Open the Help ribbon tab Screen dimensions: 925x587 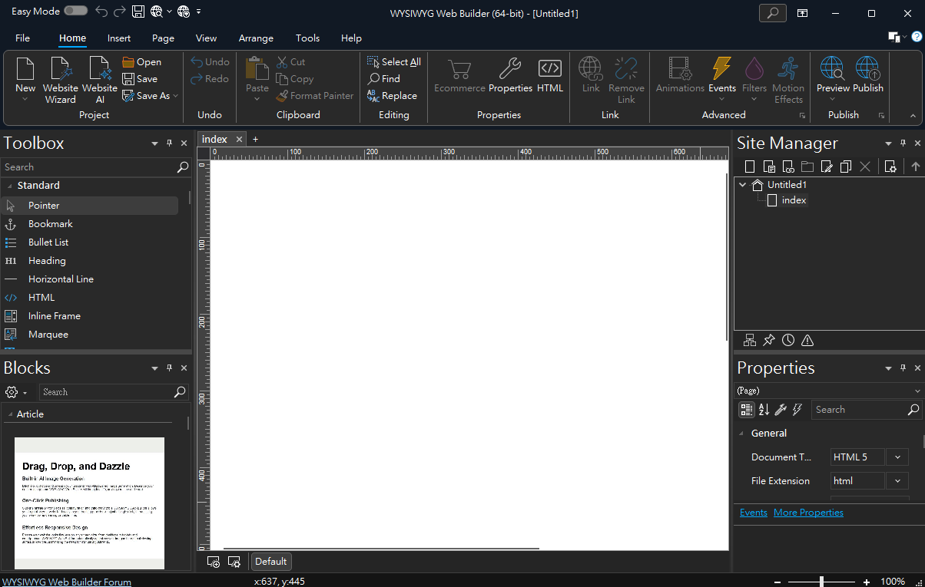tap(351, 38)
